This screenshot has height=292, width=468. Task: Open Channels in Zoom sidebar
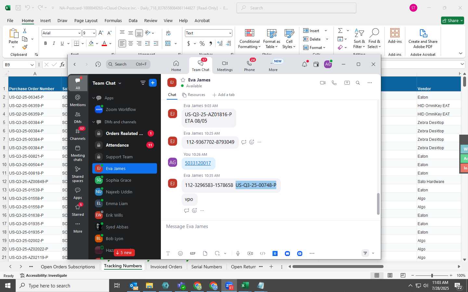click(x=78, y=134)
